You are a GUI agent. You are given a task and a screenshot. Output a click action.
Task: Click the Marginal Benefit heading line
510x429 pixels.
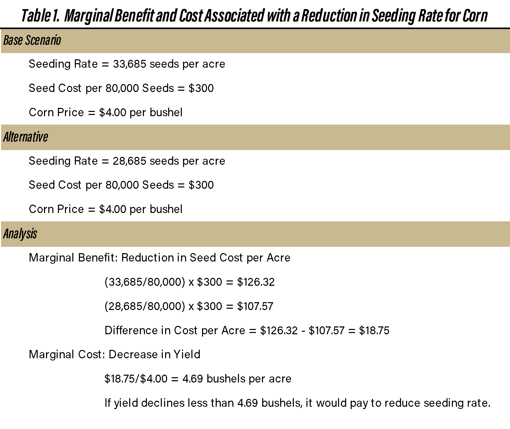pos(160,258)
